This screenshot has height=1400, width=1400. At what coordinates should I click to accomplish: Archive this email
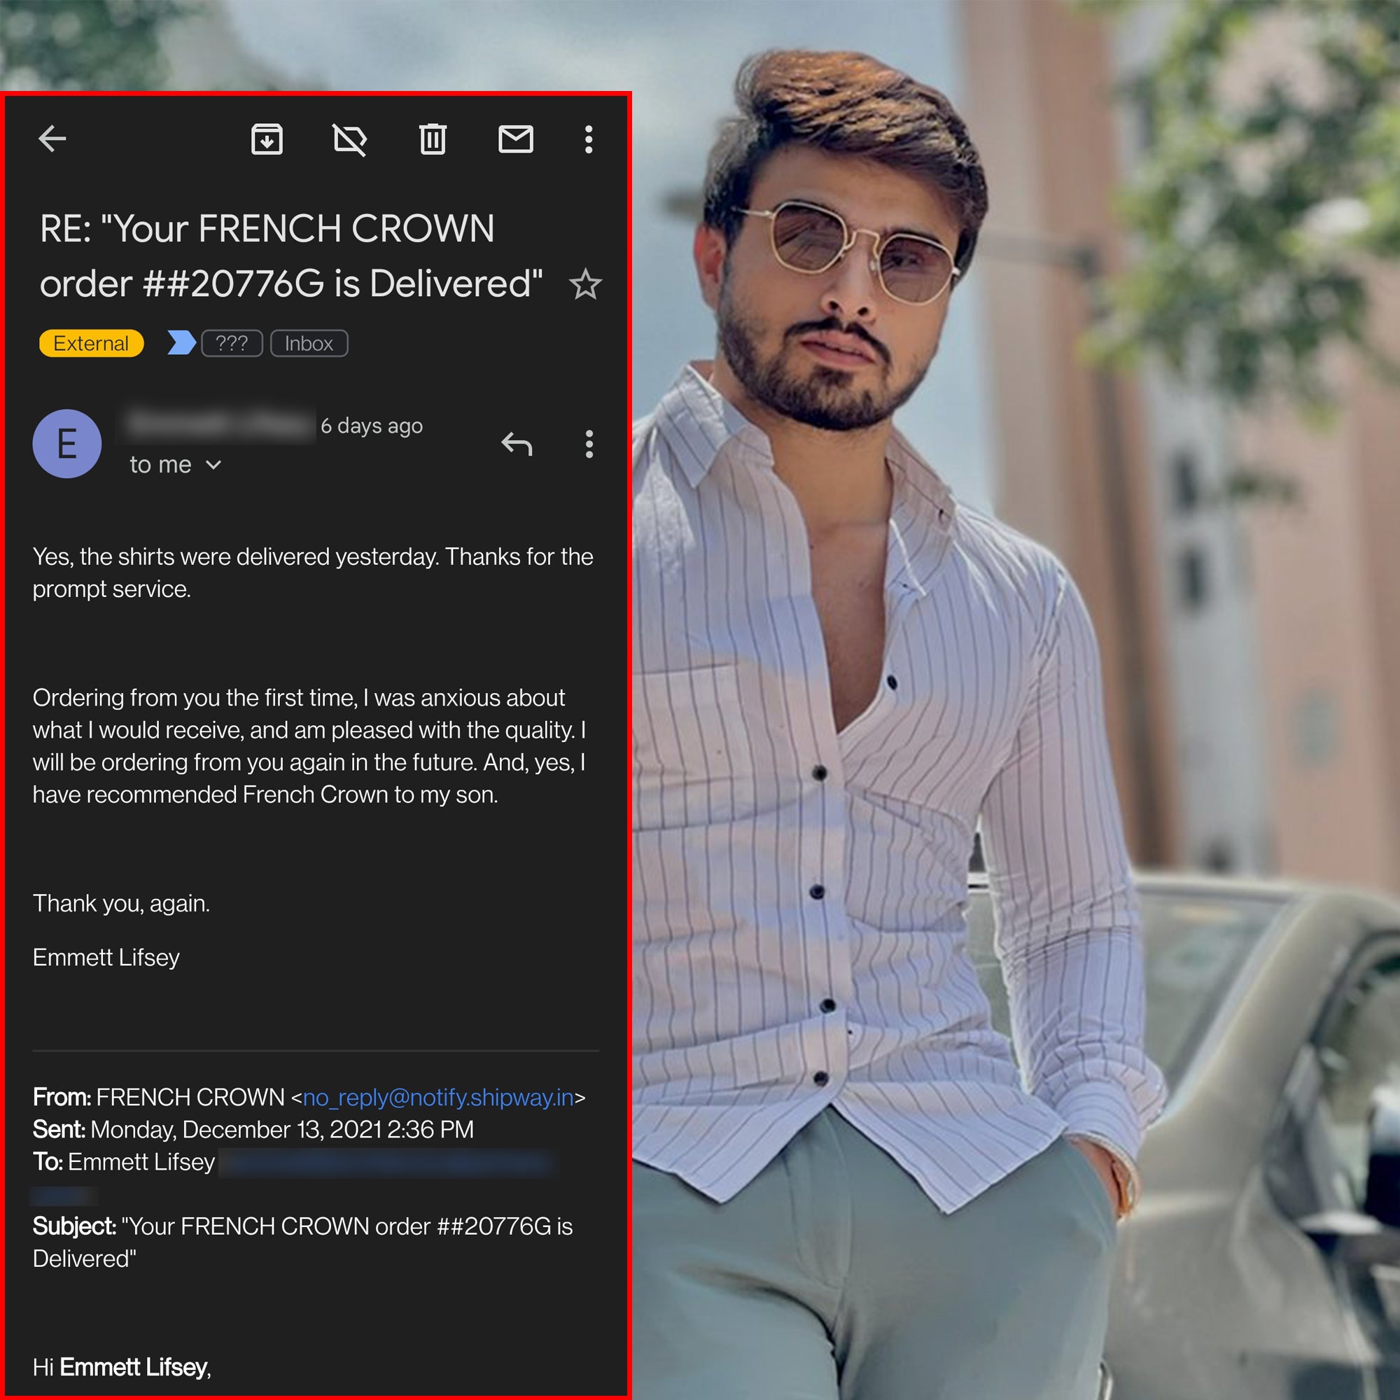[x=267, y=139]
